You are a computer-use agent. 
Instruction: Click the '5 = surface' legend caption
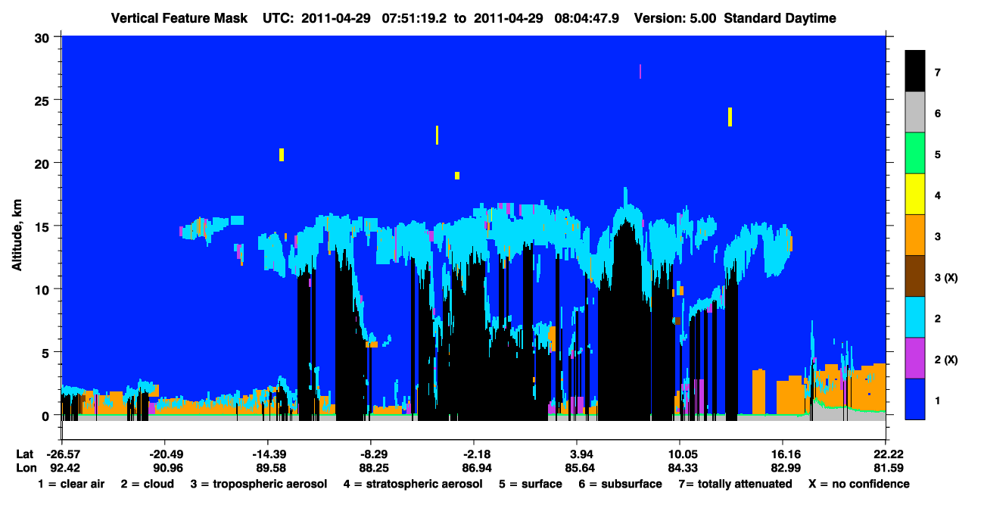click(x=531, y=484)
